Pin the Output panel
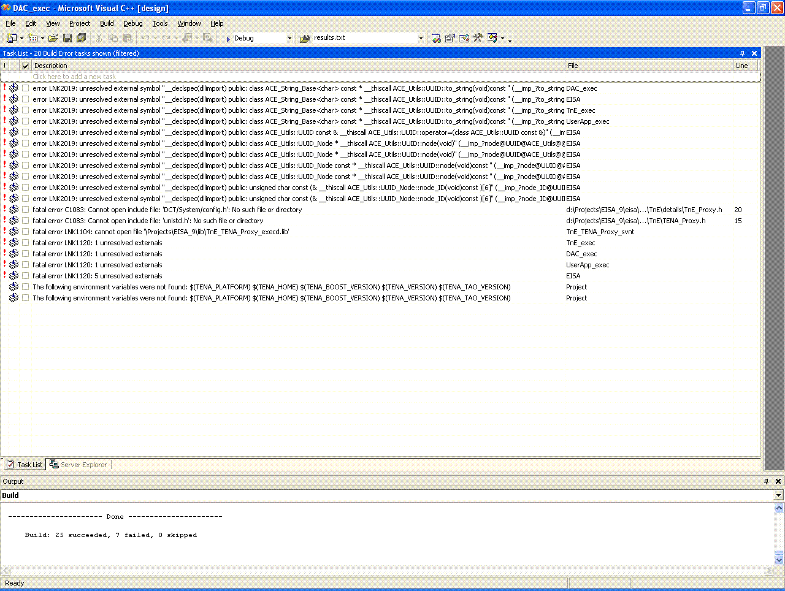 766,481
